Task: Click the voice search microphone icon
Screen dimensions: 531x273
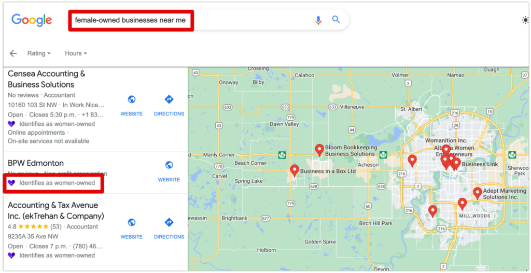Action: click(x=318, y=20)
